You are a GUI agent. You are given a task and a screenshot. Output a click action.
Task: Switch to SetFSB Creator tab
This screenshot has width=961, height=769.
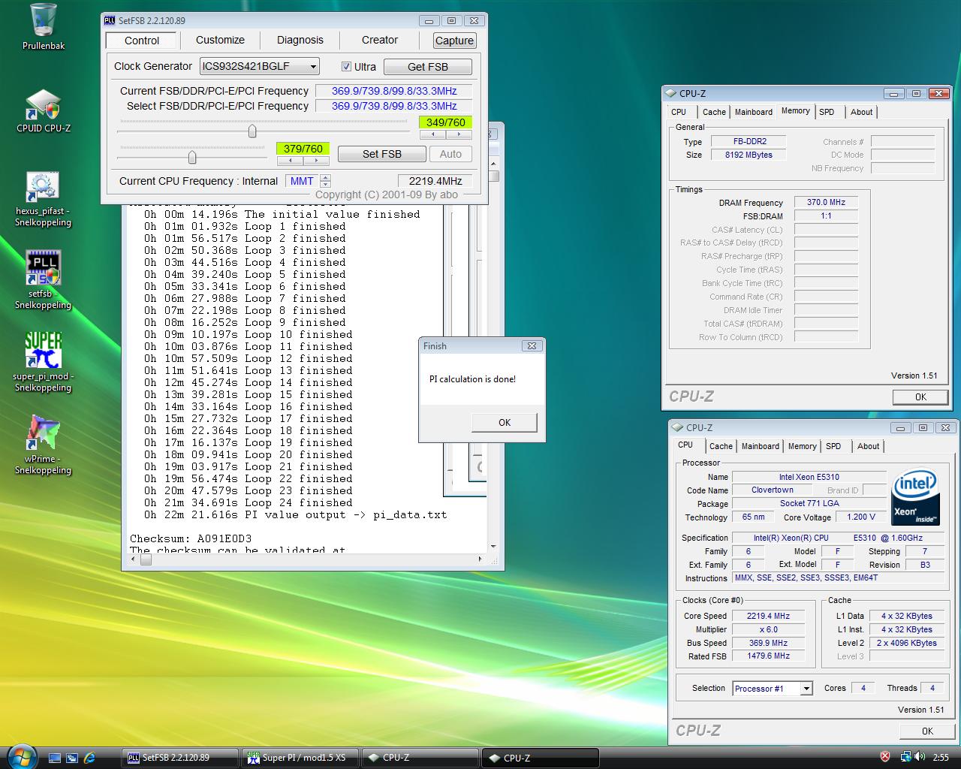[380, 40]
